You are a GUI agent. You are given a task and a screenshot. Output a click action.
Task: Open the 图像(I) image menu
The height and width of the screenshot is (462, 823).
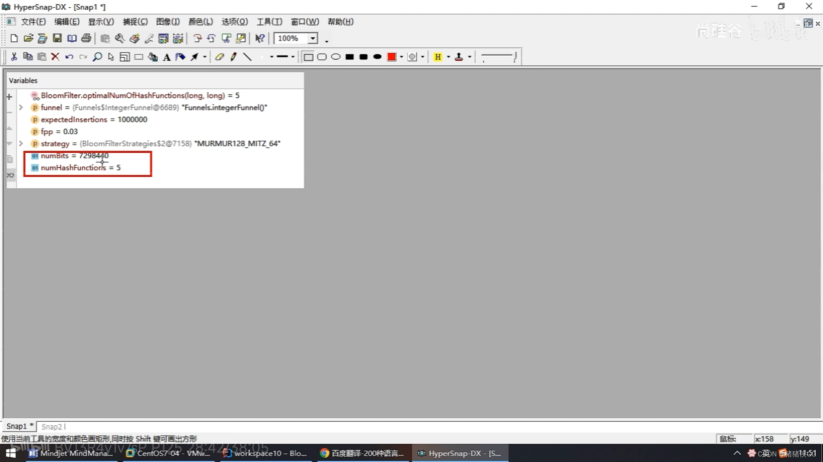click(x=168, y=22)
